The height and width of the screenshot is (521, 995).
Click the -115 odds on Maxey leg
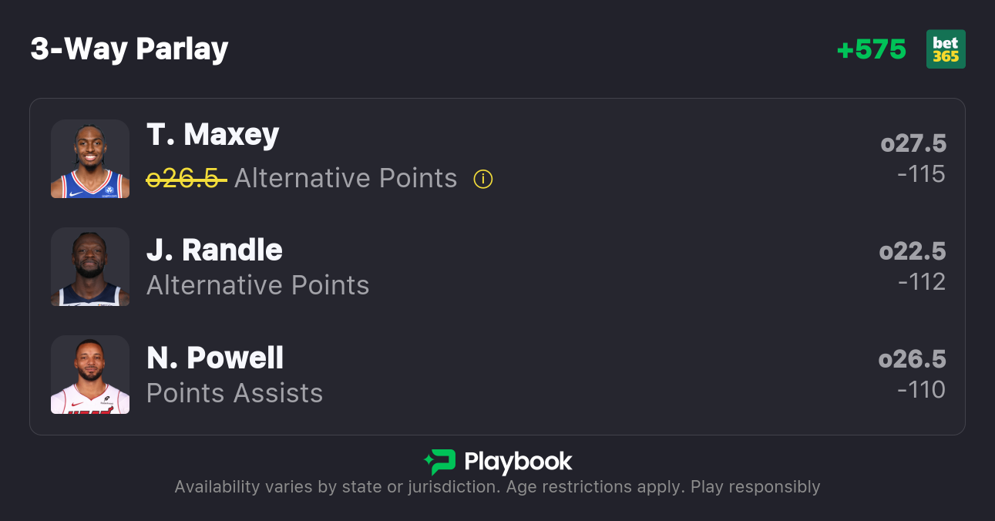pyautogui.click(x=921, y=174)
